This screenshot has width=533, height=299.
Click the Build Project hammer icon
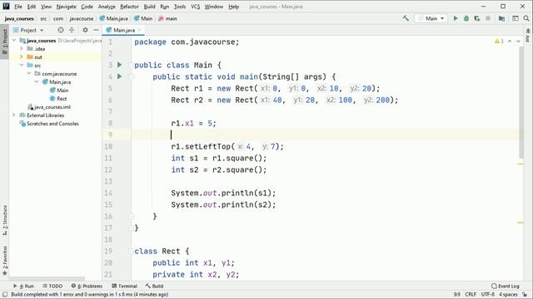(x=406, y=18)
